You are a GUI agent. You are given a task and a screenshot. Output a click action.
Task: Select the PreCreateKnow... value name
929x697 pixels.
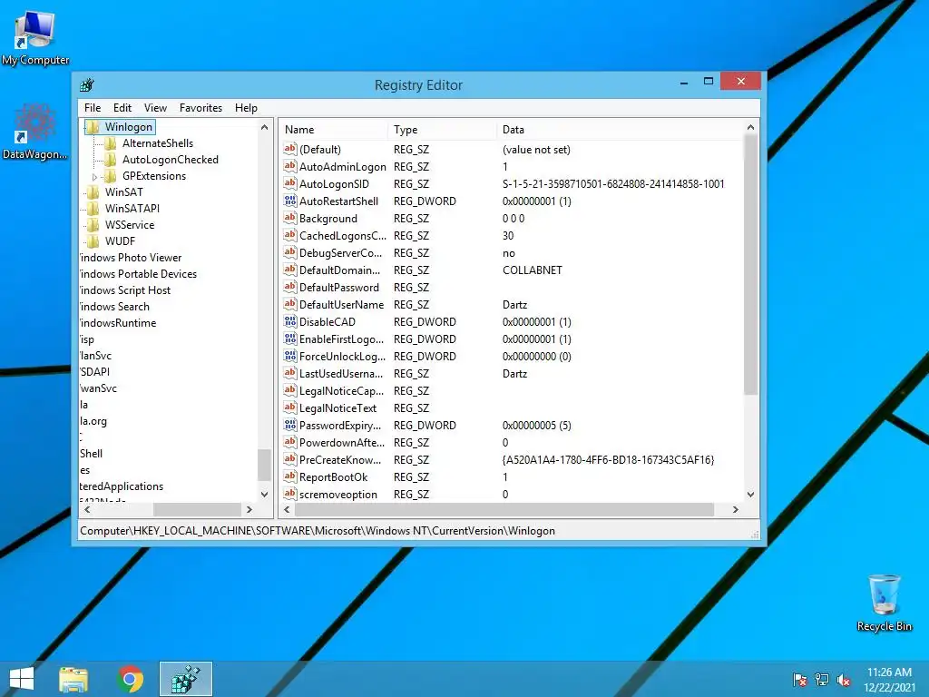point(340,459)
